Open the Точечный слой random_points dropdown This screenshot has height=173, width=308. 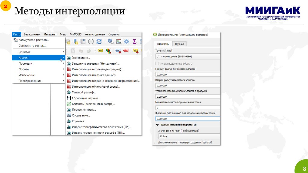[x=188, y=56]
